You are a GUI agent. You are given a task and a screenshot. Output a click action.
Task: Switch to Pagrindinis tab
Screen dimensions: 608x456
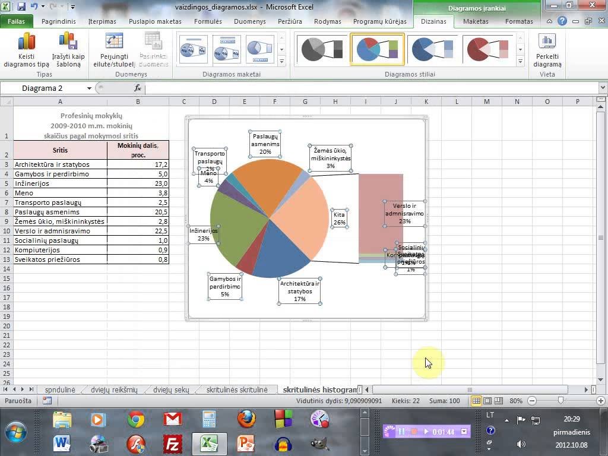tap(59, 21)
